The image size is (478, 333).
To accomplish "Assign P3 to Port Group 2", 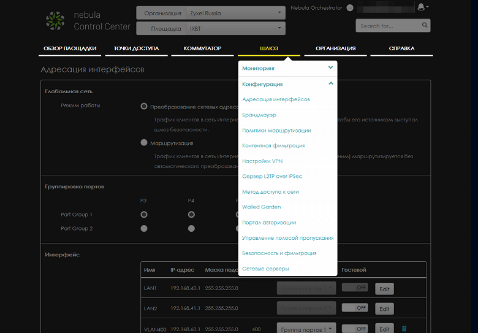I will pyautogui.click(x=144, y=228).
